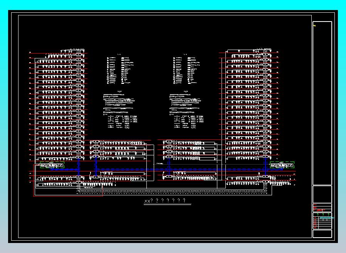Image resolution: width=346 pixels, height=253 pixels.
Task: Click the empty box at the title strip bottom
Action: pos(322,234)
